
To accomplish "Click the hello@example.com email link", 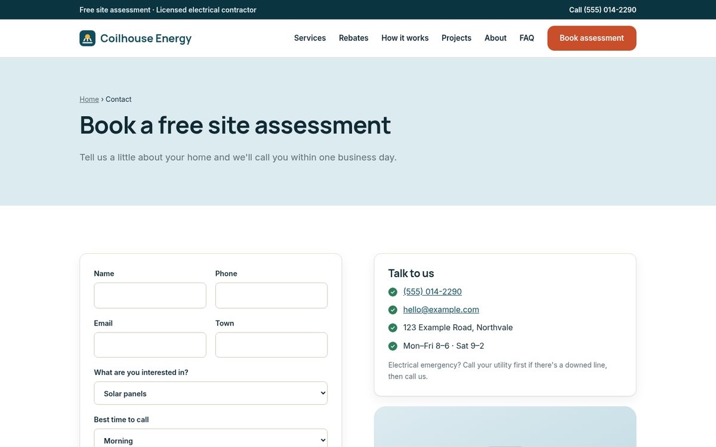I will coord(441,309).
